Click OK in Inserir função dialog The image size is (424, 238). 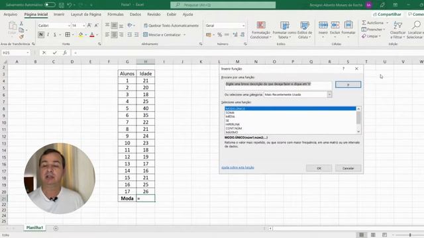[x=319, y=168]
